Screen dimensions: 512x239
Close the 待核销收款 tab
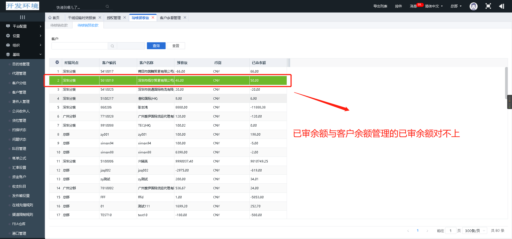[153, 18]
